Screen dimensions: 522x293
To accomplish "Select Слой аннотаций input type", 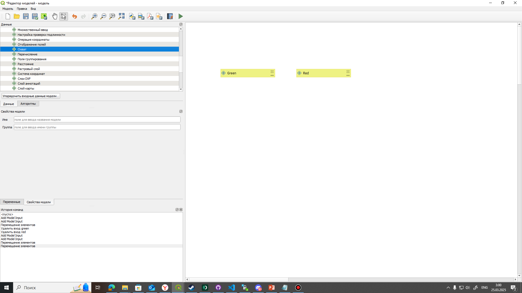I will point(89,84).
